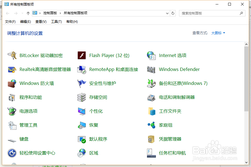The width and height of the screenshot is (251, 167).
Task: Open the 备份和还原 backup icon
Action: 151,83
